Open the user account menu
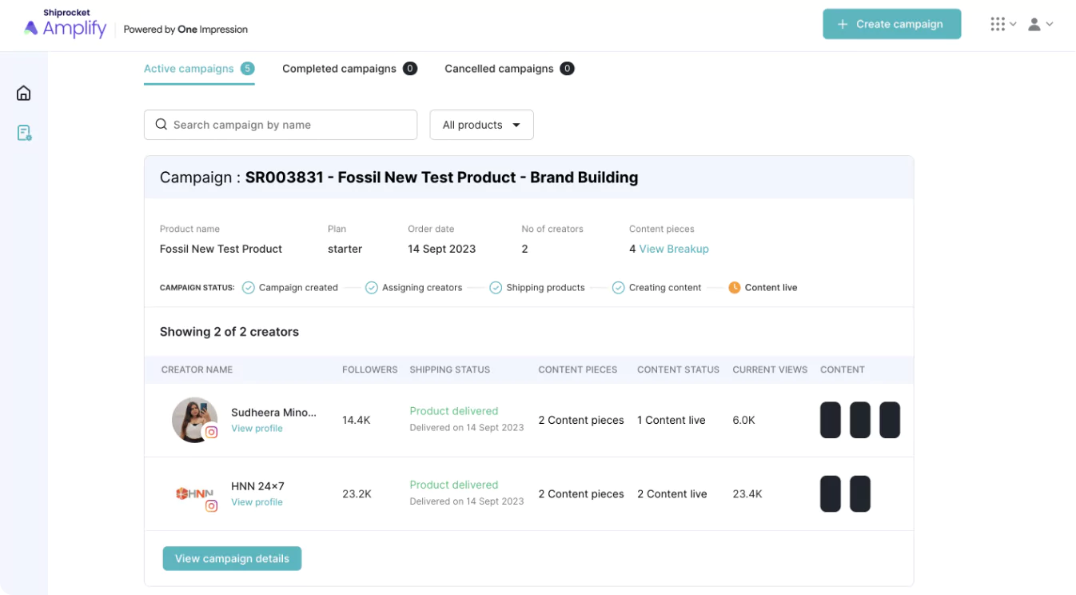Screen dimensions: 1076x595 [x=1040, y=24]
